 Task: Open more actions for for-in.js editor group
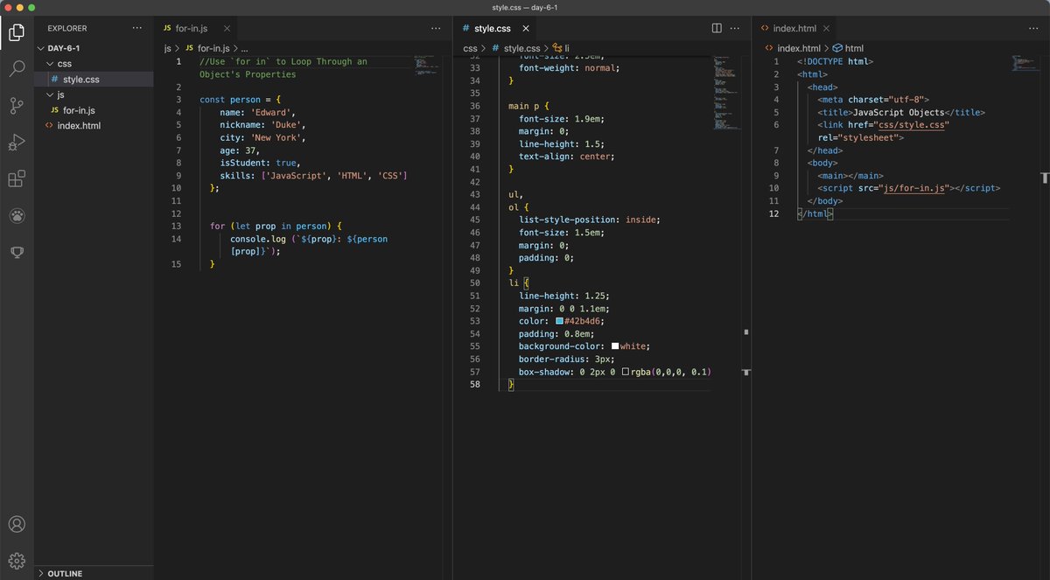point(436,28)
